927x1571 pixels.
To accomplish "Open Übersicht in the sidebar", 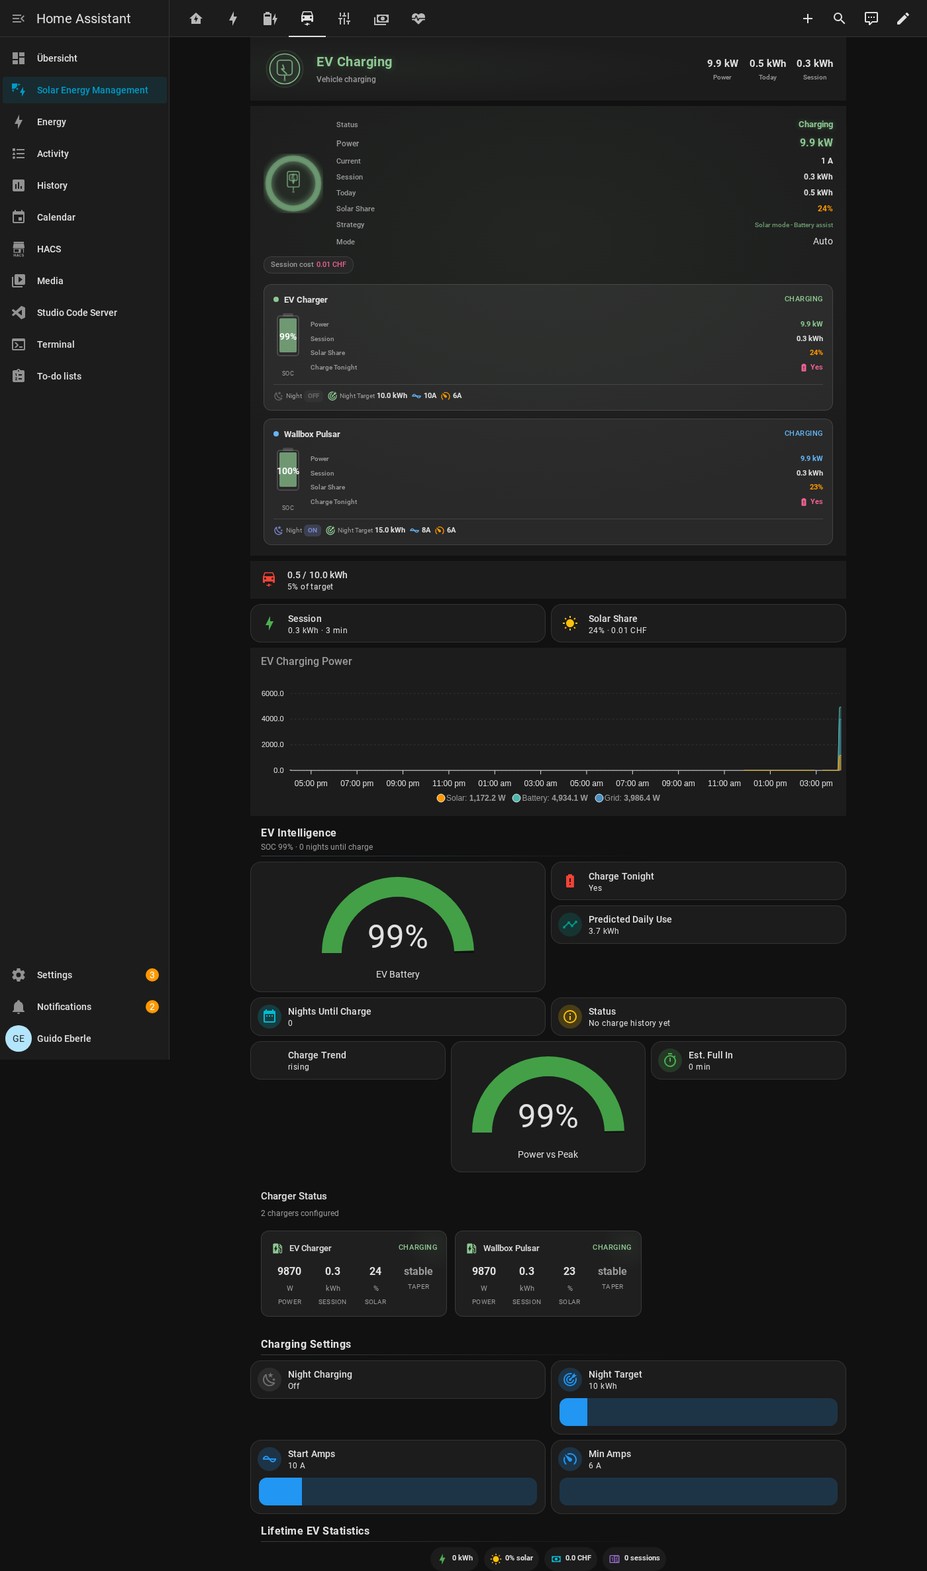I will (85, 58).
